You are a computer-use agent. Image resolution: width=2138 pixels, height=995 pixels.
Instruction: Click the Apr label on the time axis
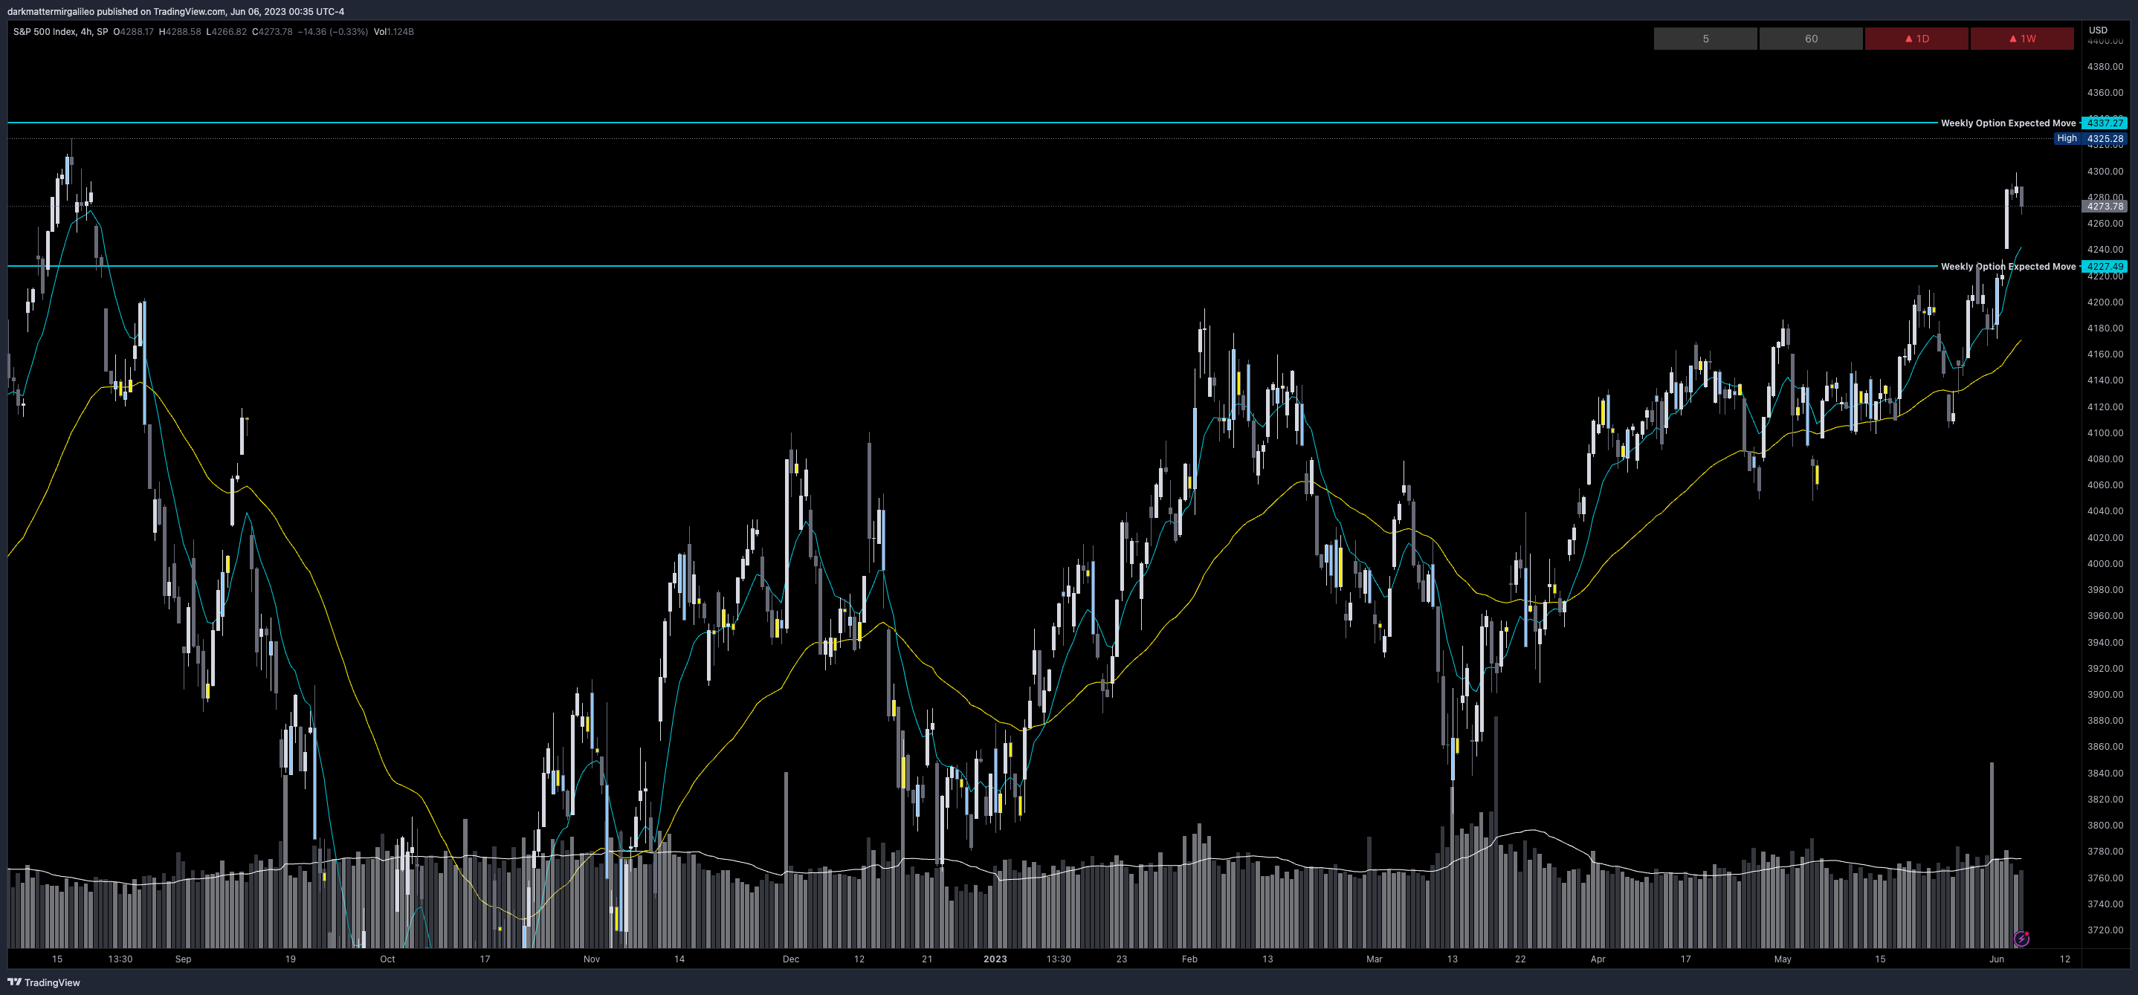(x=1598, y=959)
